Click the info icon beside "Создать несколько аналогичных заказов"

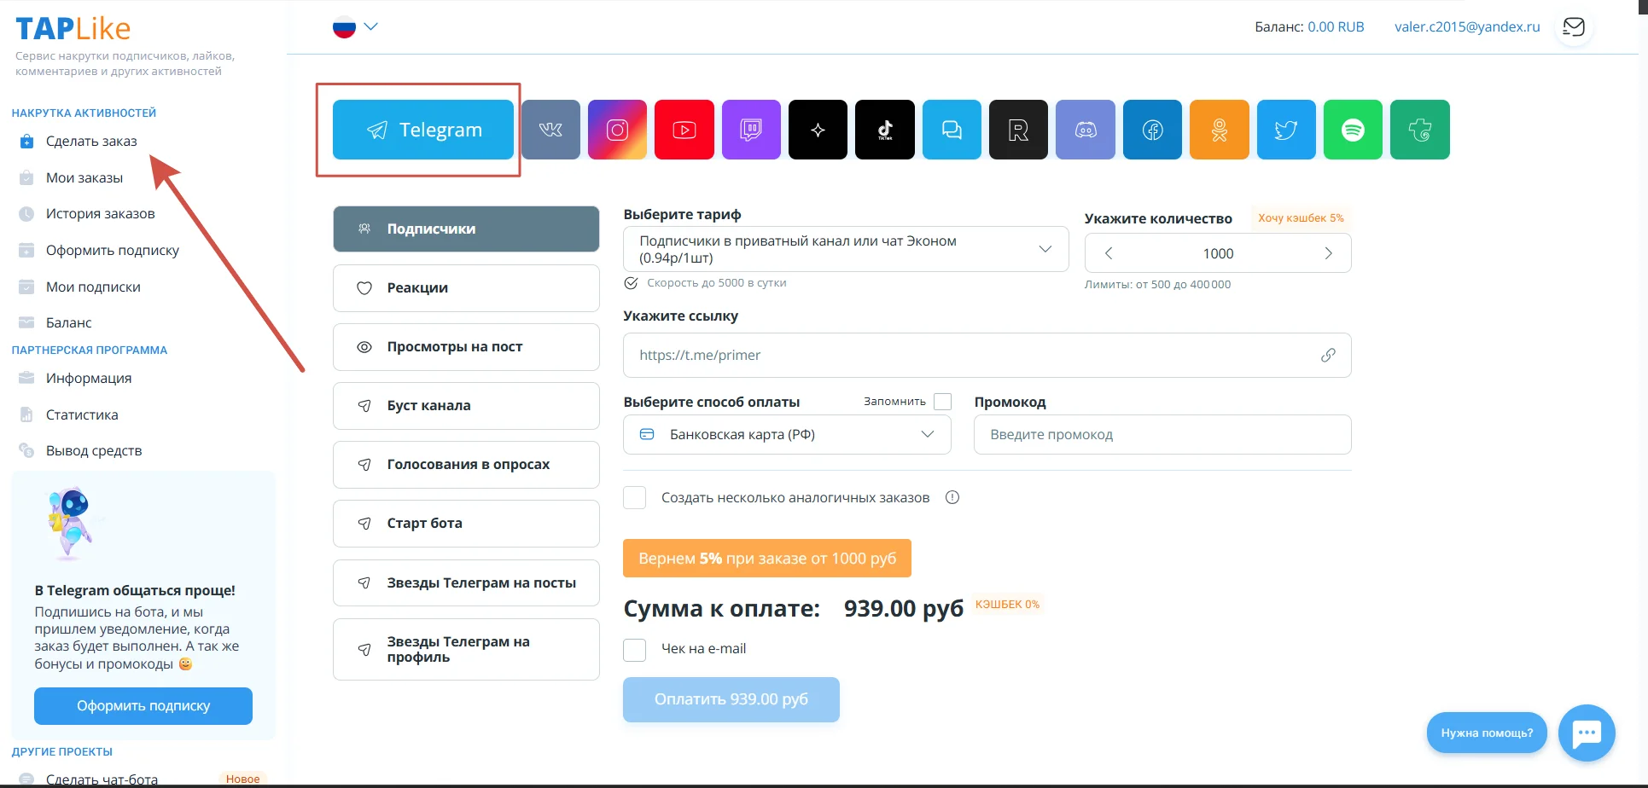(952, 497)
